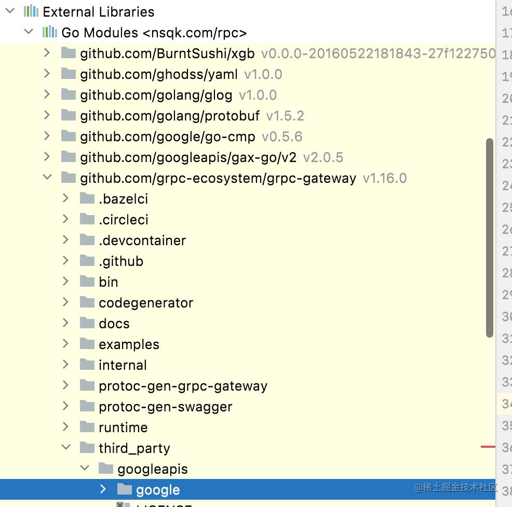
Task: Click the Go Modules library icon
Action: point(50,32)
